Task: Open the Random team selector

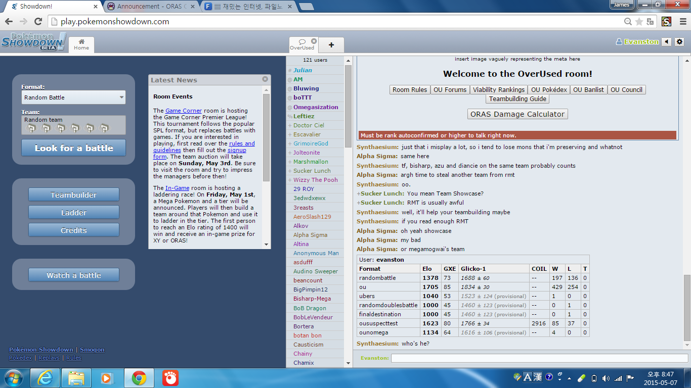Action: click(73, 125)
